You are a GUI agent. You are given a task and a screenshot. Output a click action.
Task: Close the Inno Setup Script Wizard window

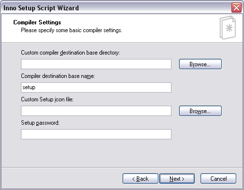[x=236, y=7]
